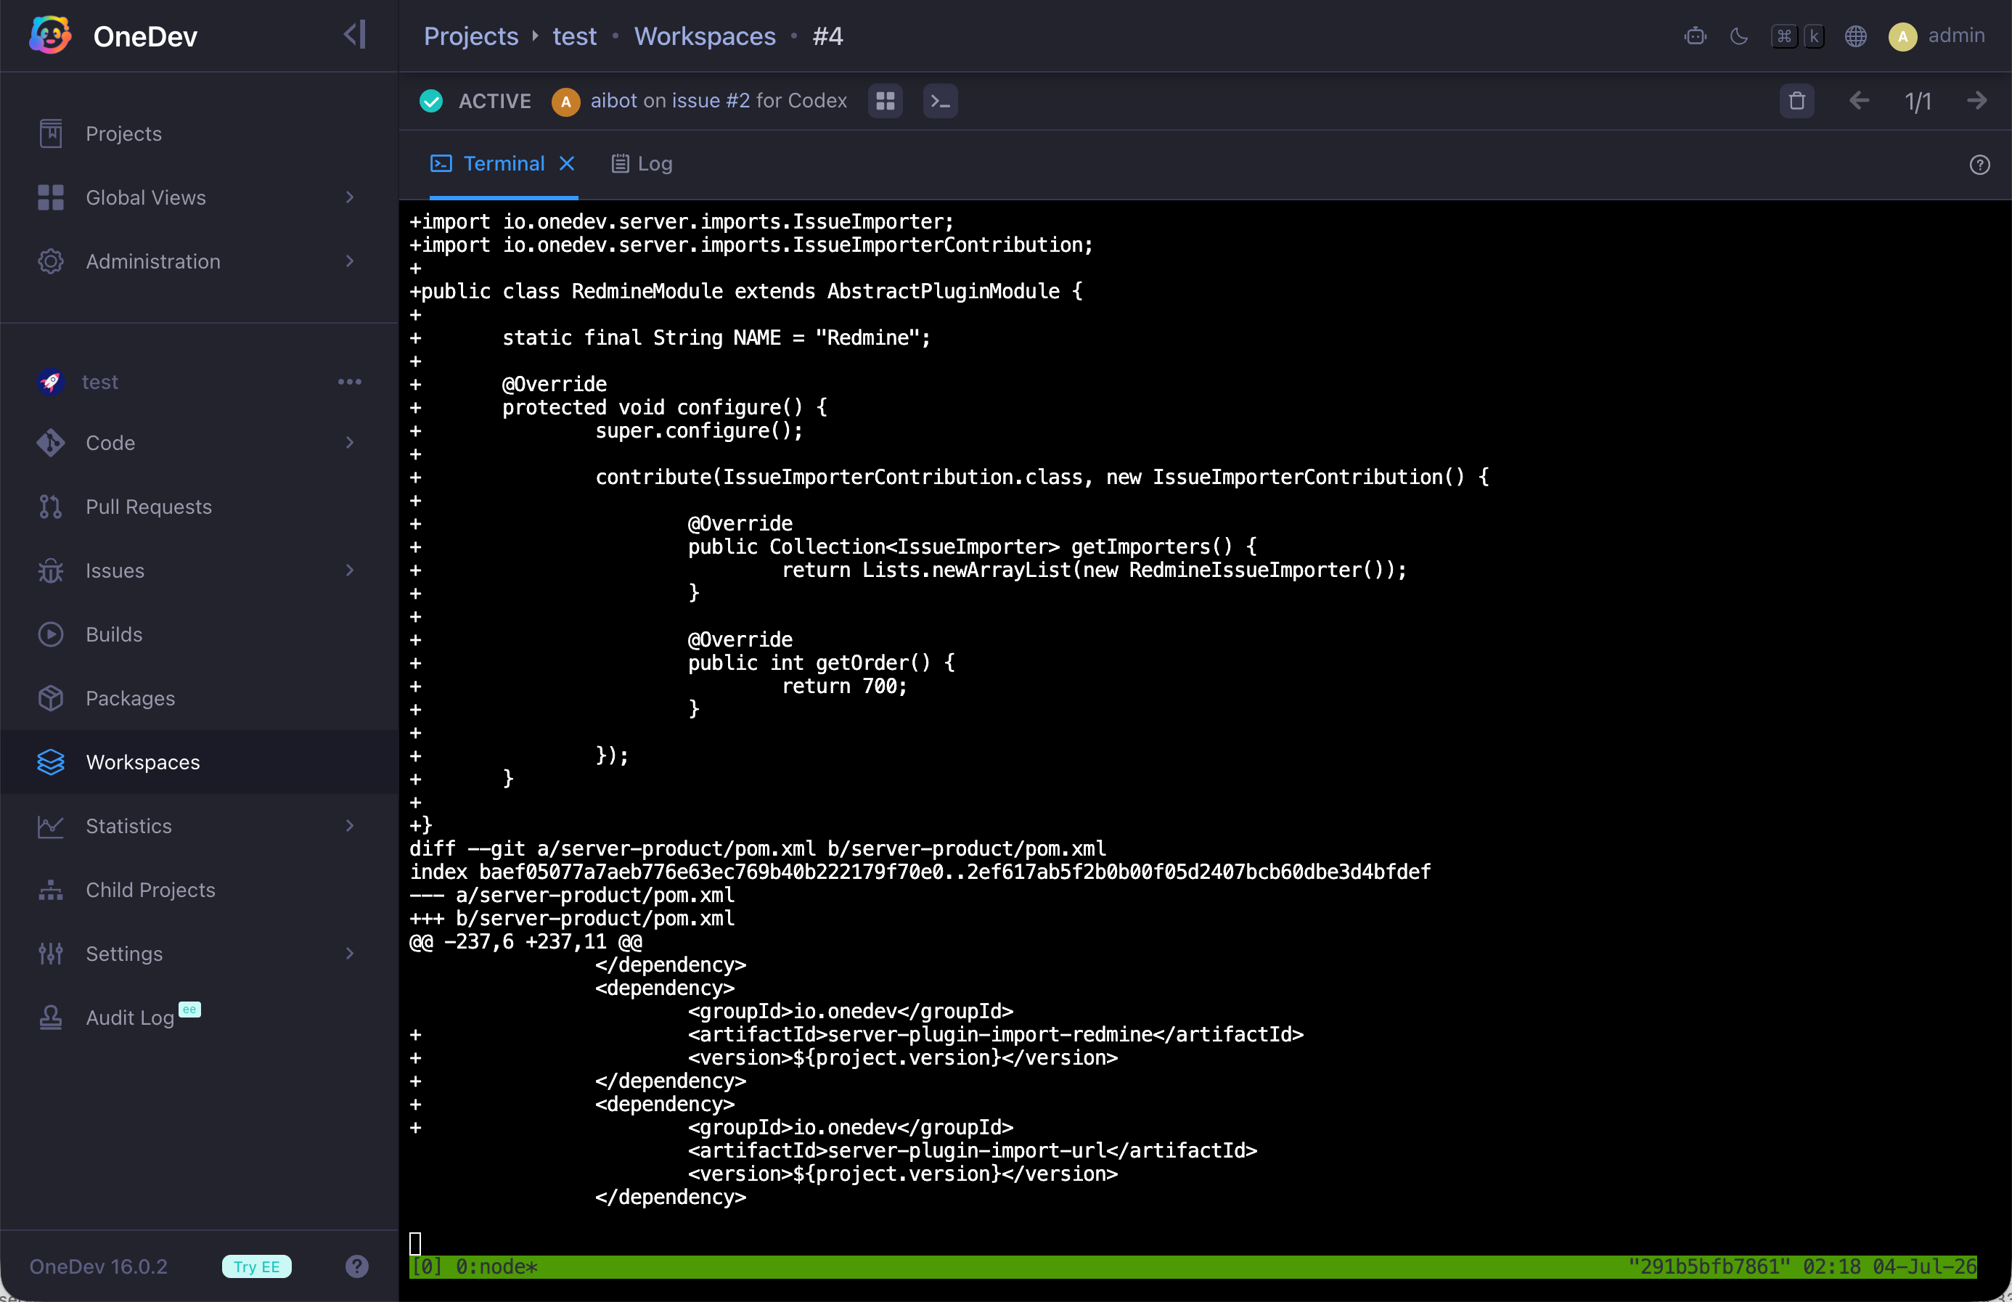
Task: Click the Audit Log stamp icon
Action: pos(51,1017)
